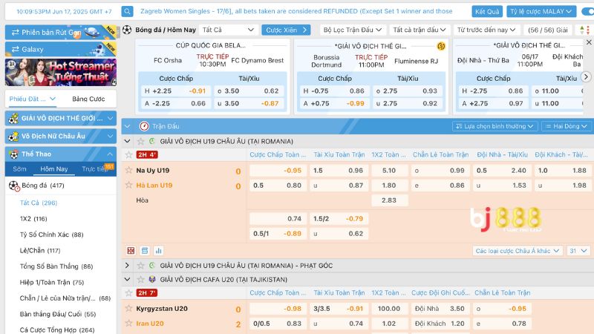Screen dimensions: 594x334
Task: Bet draw Hòa odds 2.83
Action: pyautogui.click(x=389, y=200)
